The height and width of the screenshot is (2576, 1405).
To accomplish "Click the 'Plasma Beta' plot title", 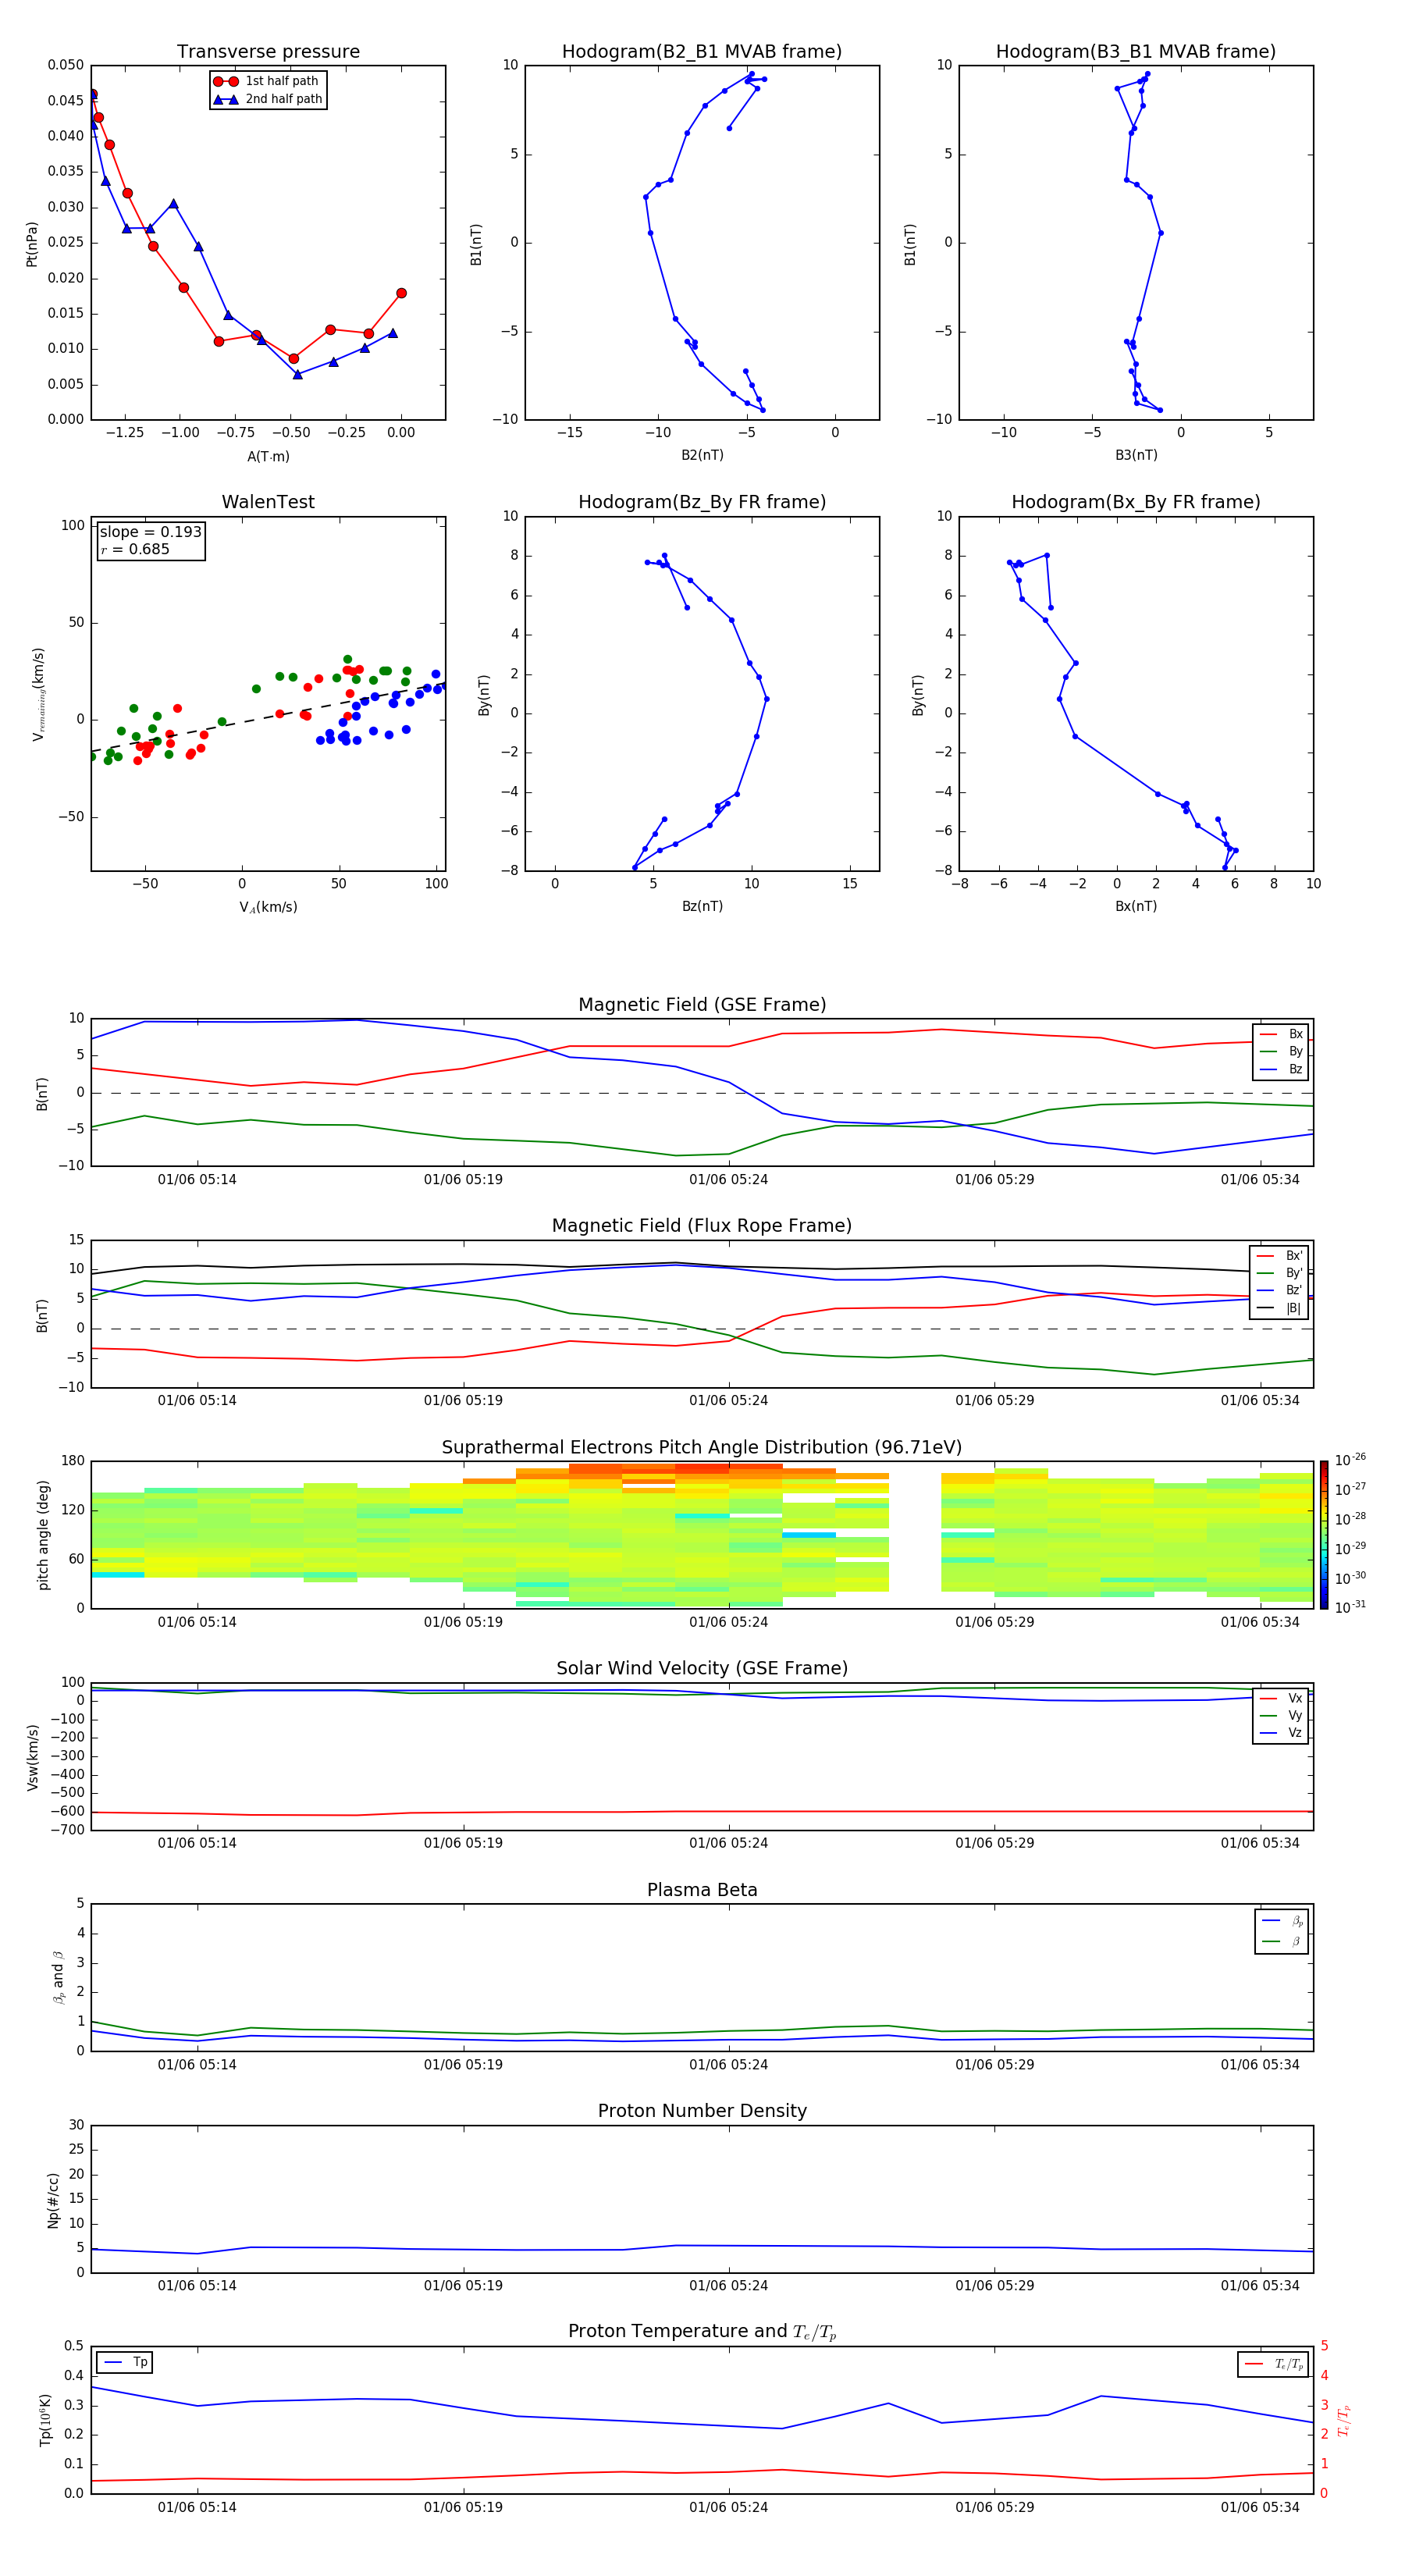I will (702, 1890).
